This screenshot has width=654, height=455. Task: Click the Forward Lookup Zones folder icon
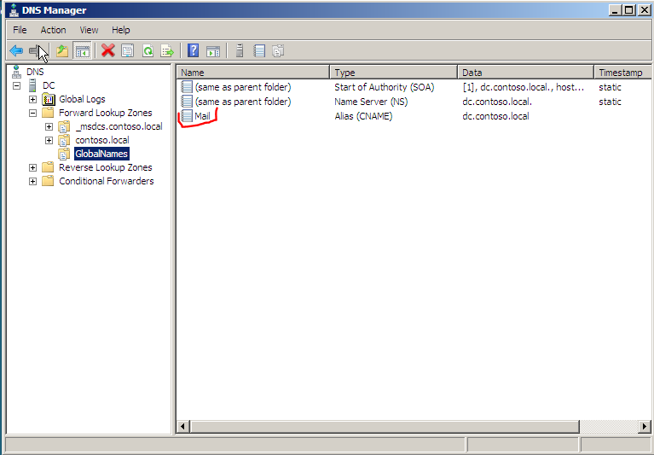pos(48,113)
